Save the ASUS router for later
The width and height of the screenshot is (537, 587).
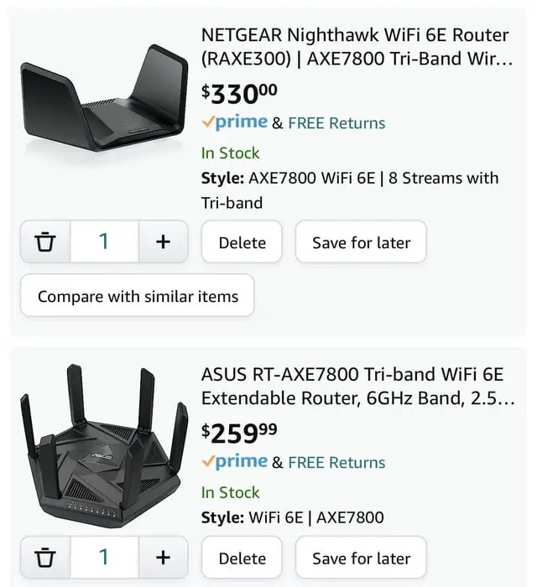(x=361, y=558)
